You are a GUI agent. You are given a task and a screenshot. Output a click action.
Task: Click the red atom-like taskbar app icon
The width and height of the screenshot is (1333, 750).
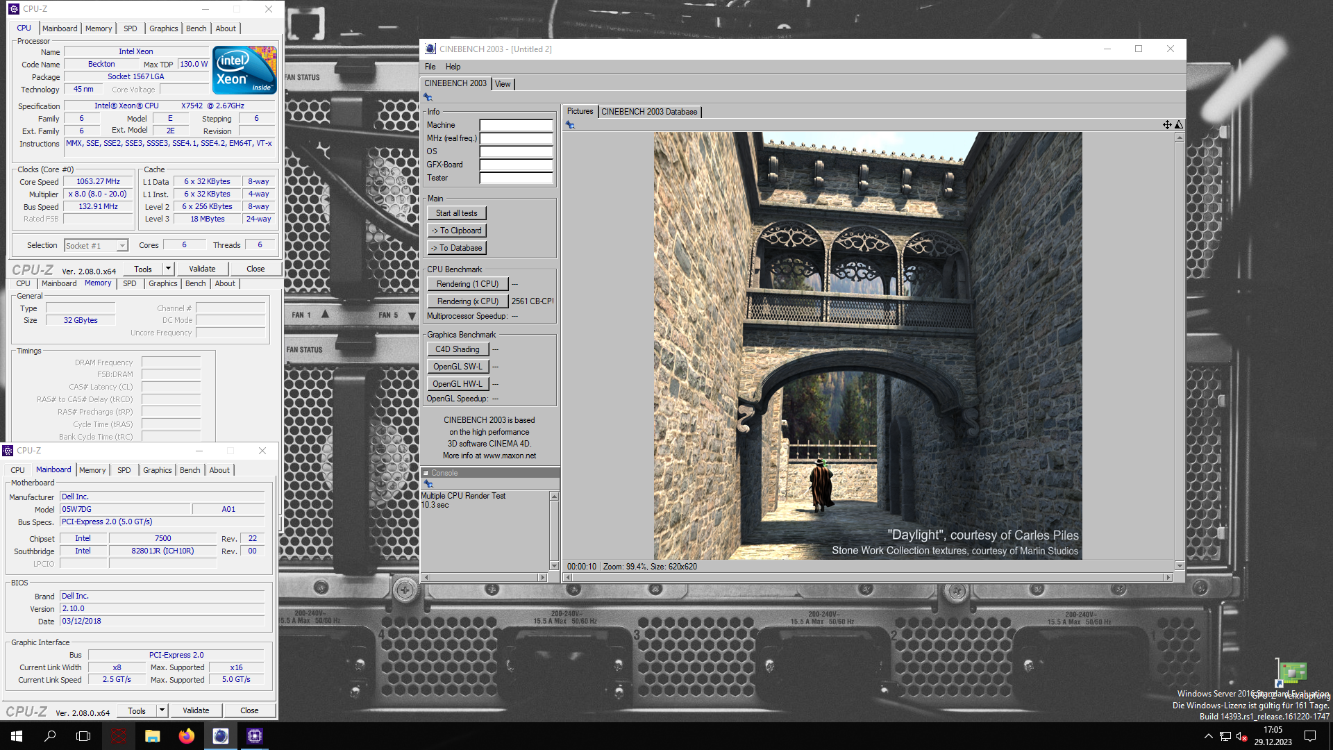click(119, 736)
